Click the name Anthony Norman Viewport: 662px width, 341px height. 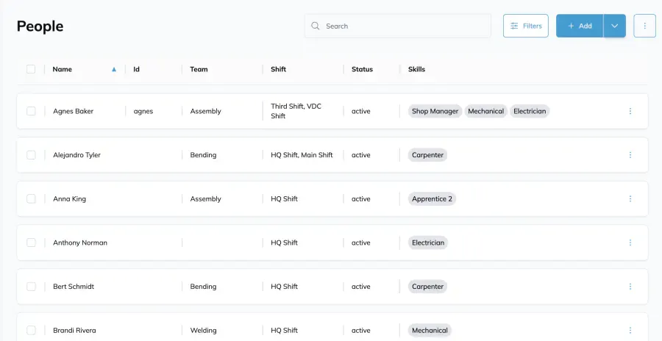80,243
